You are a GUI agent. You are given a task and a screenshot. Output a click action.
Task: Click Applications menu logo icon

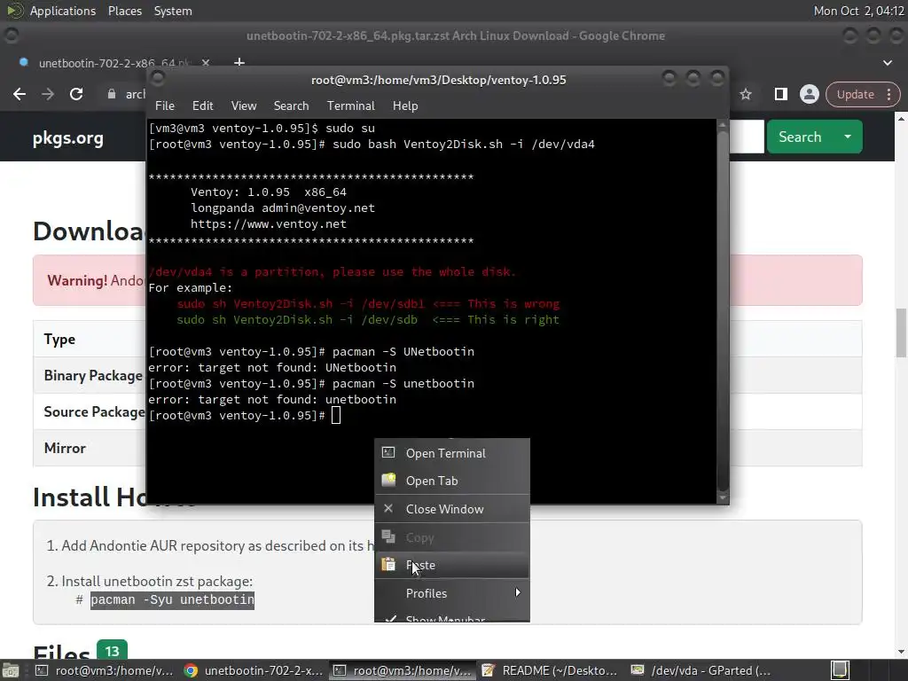tap(15, 11)
